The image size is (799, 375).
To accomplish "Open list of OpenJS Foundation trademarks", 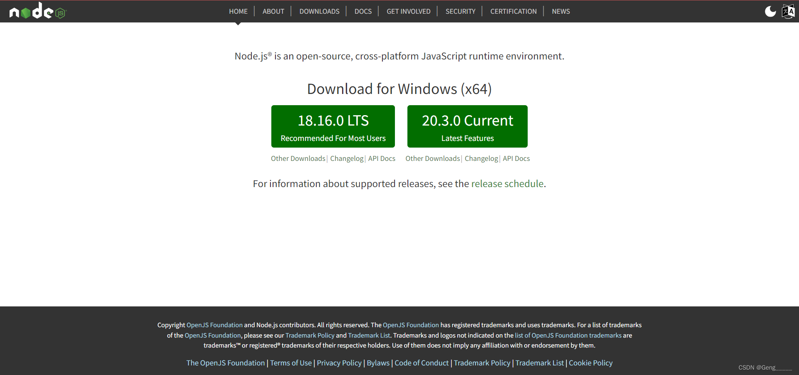I will pos(568,336).
